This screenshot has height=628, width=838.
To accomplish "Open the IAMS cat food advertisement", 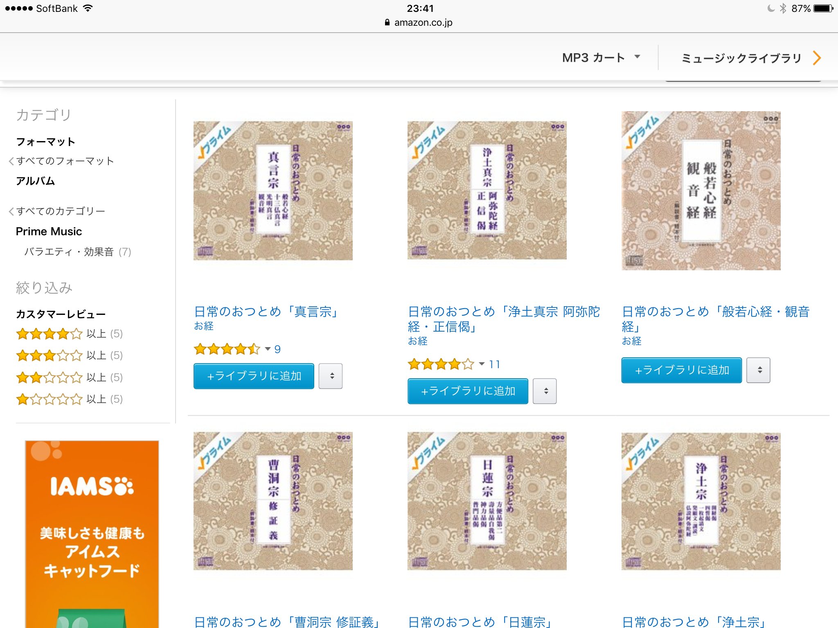I will [x=92, y=534].
